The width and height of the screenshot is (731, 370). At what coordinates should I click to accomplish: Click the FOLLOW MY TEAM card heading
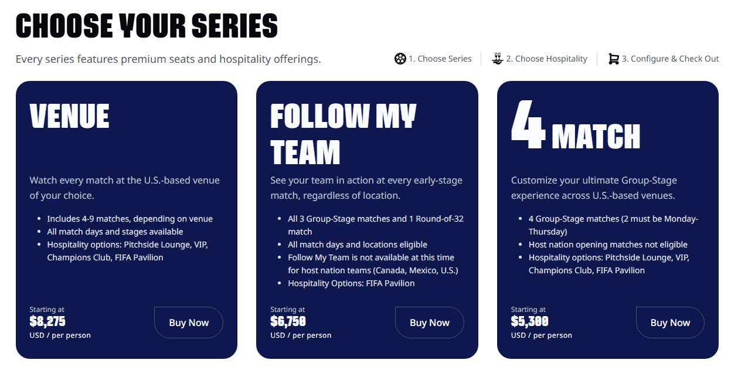tap(343, 134)
